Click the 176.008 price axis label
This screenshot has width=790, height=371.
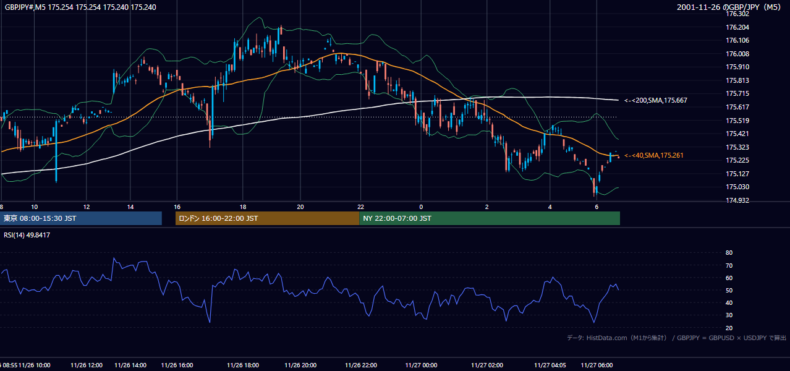point(737,54)
